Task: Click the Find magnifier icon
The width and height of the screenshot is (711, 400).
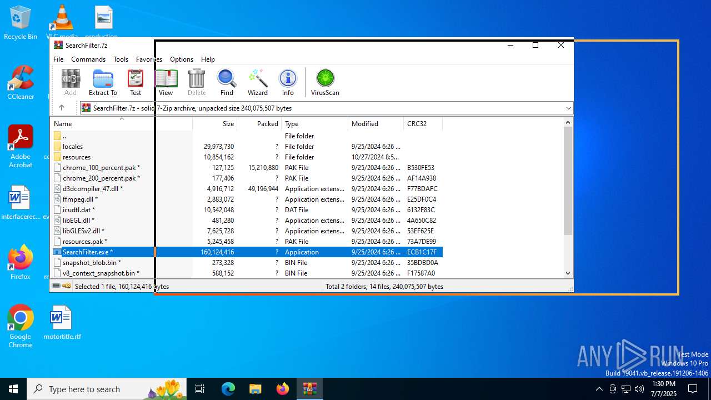Action: click(x=227, y=82)
